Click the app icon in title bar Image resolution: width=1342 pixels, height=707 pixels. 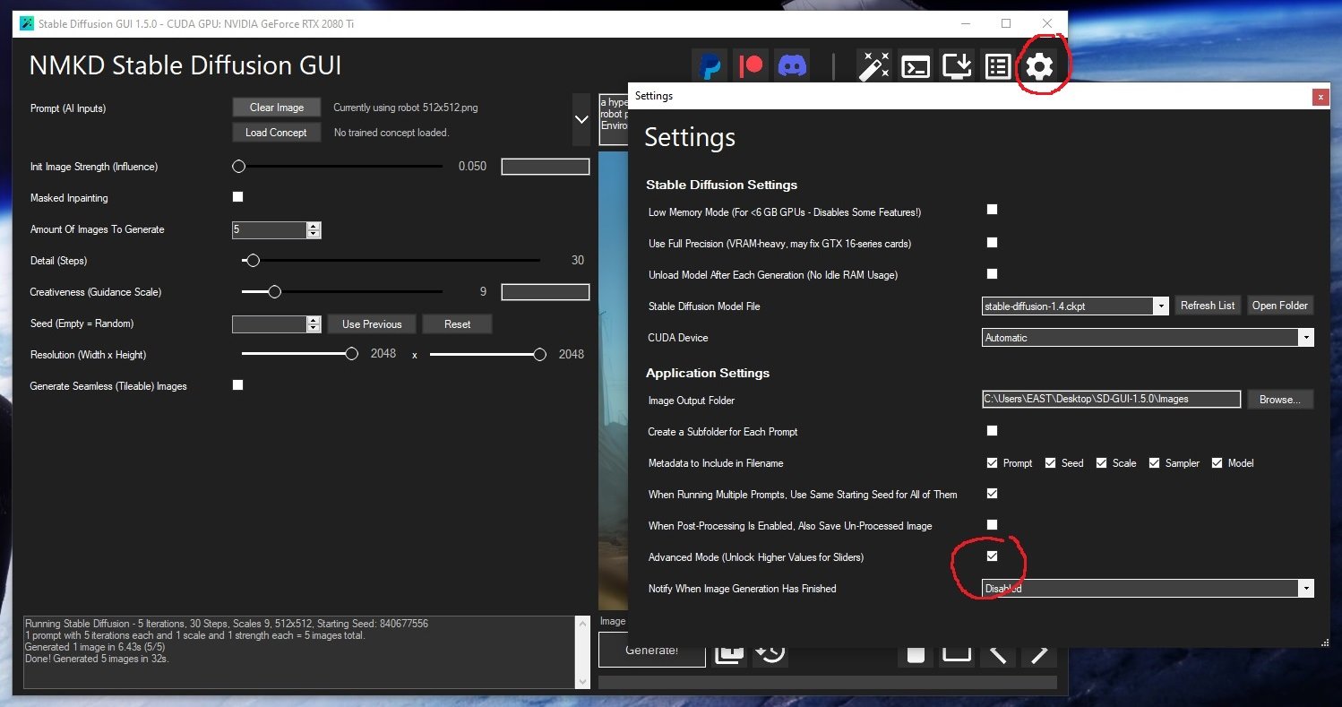28,23
